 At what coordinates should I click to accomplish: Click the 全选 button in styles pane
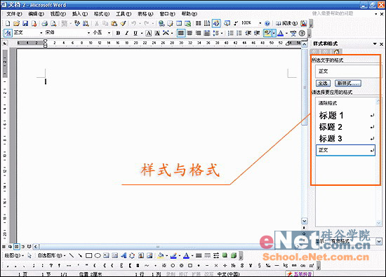tap(323, 83)
